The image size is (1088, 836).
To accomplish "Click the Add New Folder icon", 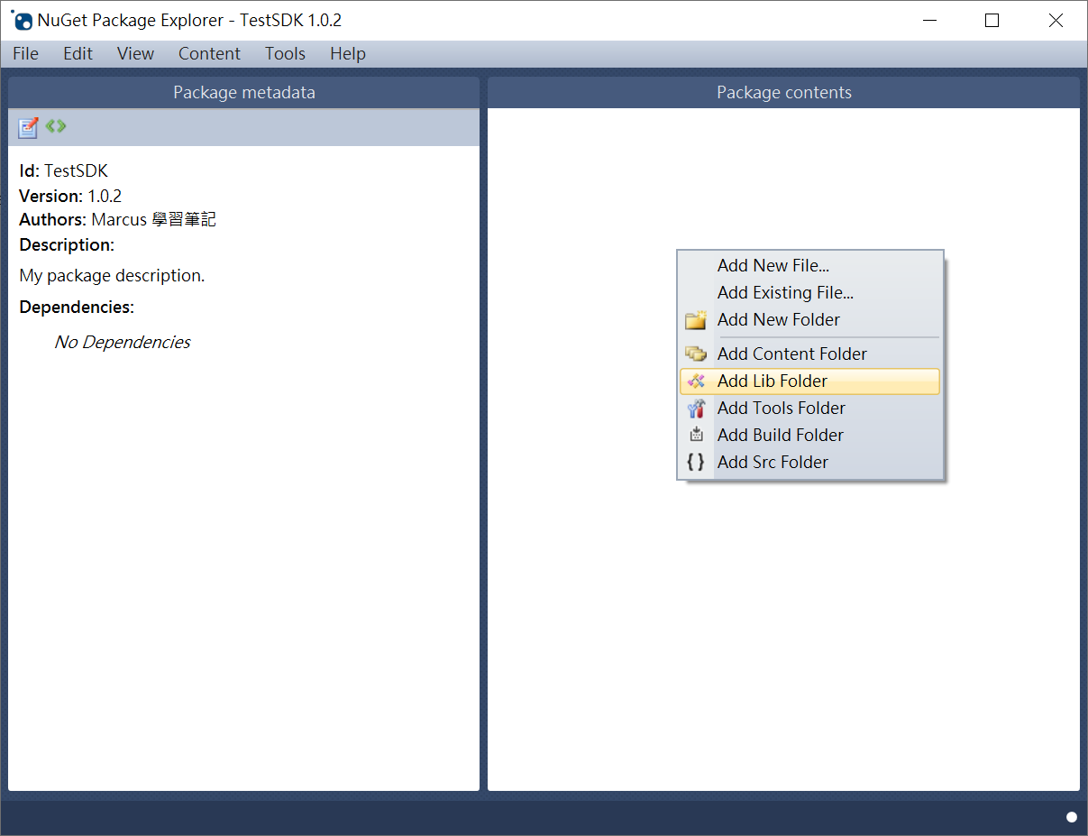I will (x=696, y=320).
